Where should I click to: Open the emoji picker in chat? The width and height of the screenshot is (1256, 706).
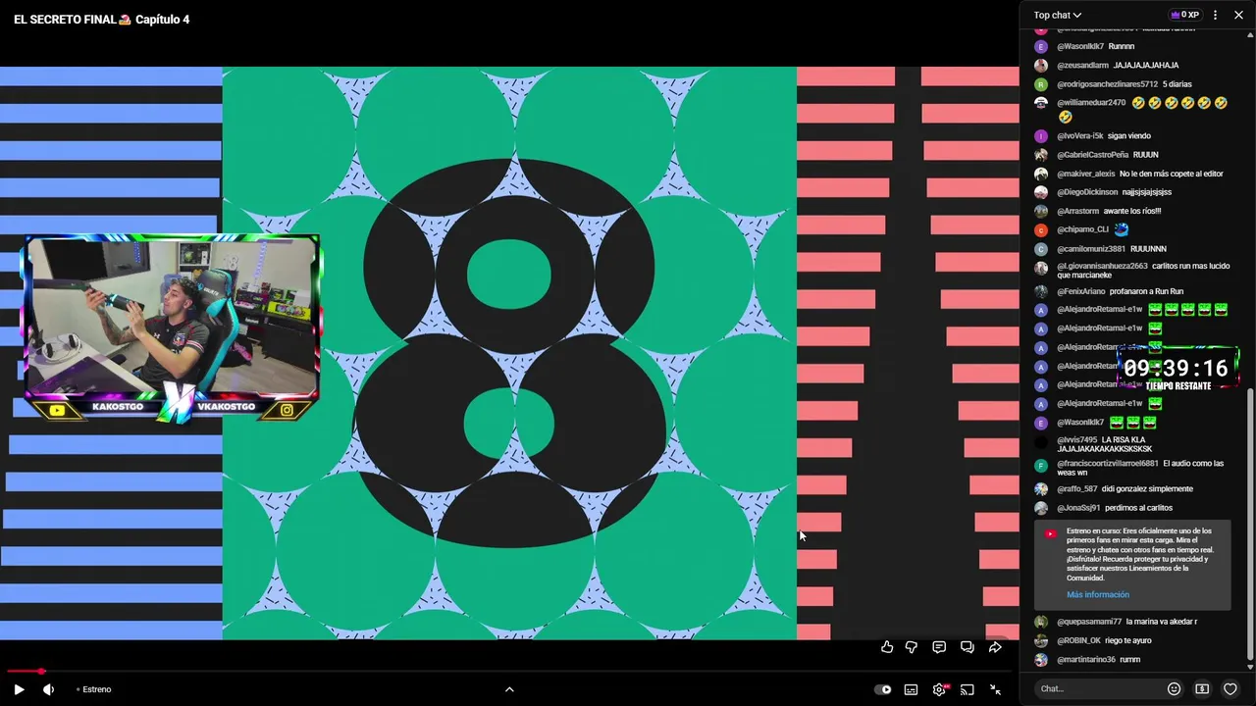[x=1174, y=689]
